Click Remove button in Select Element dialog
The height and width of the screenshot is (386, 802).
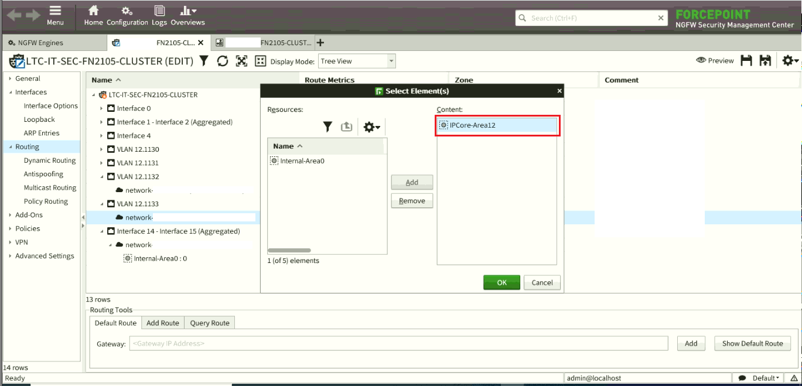tap(412, 201)
